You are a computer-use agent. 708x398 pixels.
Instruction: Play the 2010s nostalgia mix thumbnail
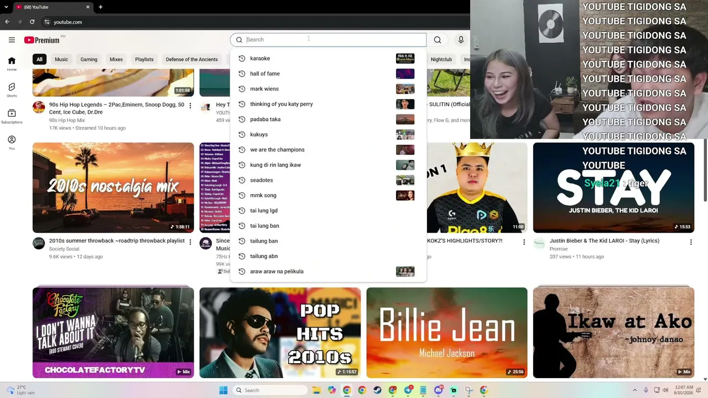tap(113, 188)
